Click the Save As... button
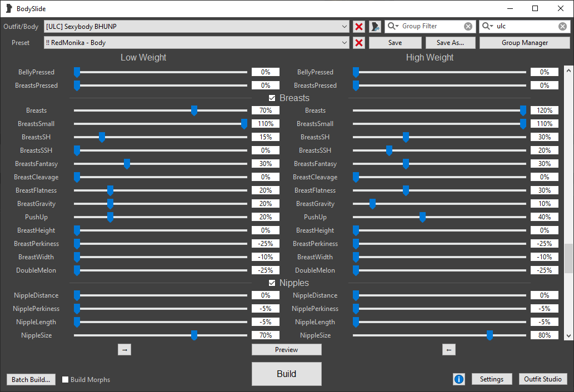This screenshot has height=392, width=574. pos(450,42)
